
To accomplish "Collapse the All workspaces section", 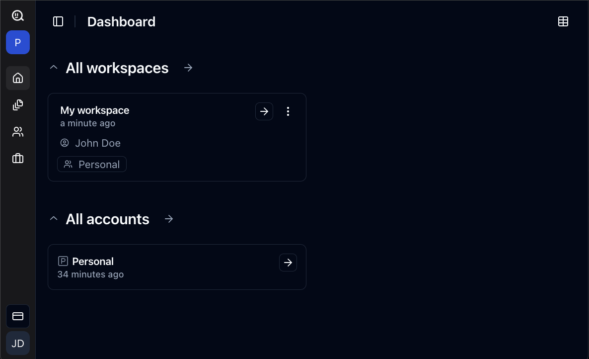I will pos(54,68).
